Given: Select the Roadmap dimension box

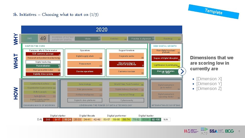Looking at the screenshot, I should 168,39.
